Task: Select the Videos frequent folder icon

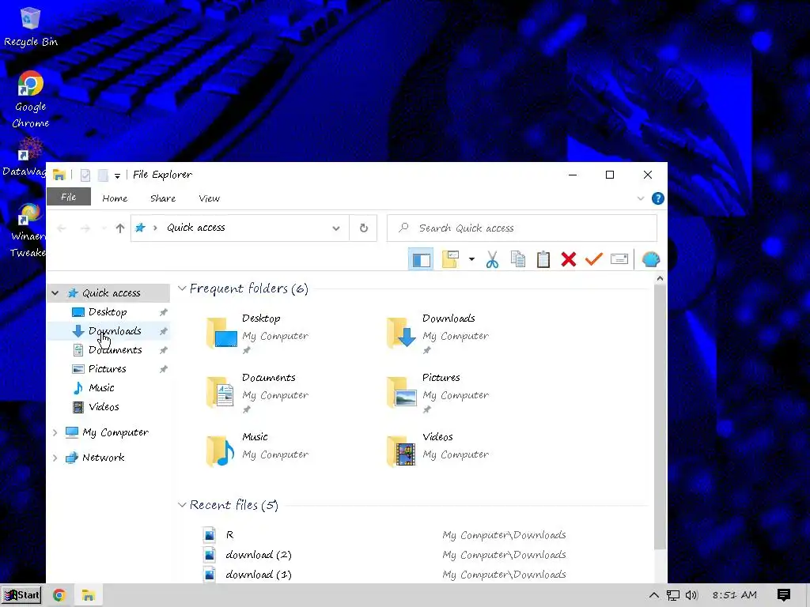Action: [x=402, y=451]
